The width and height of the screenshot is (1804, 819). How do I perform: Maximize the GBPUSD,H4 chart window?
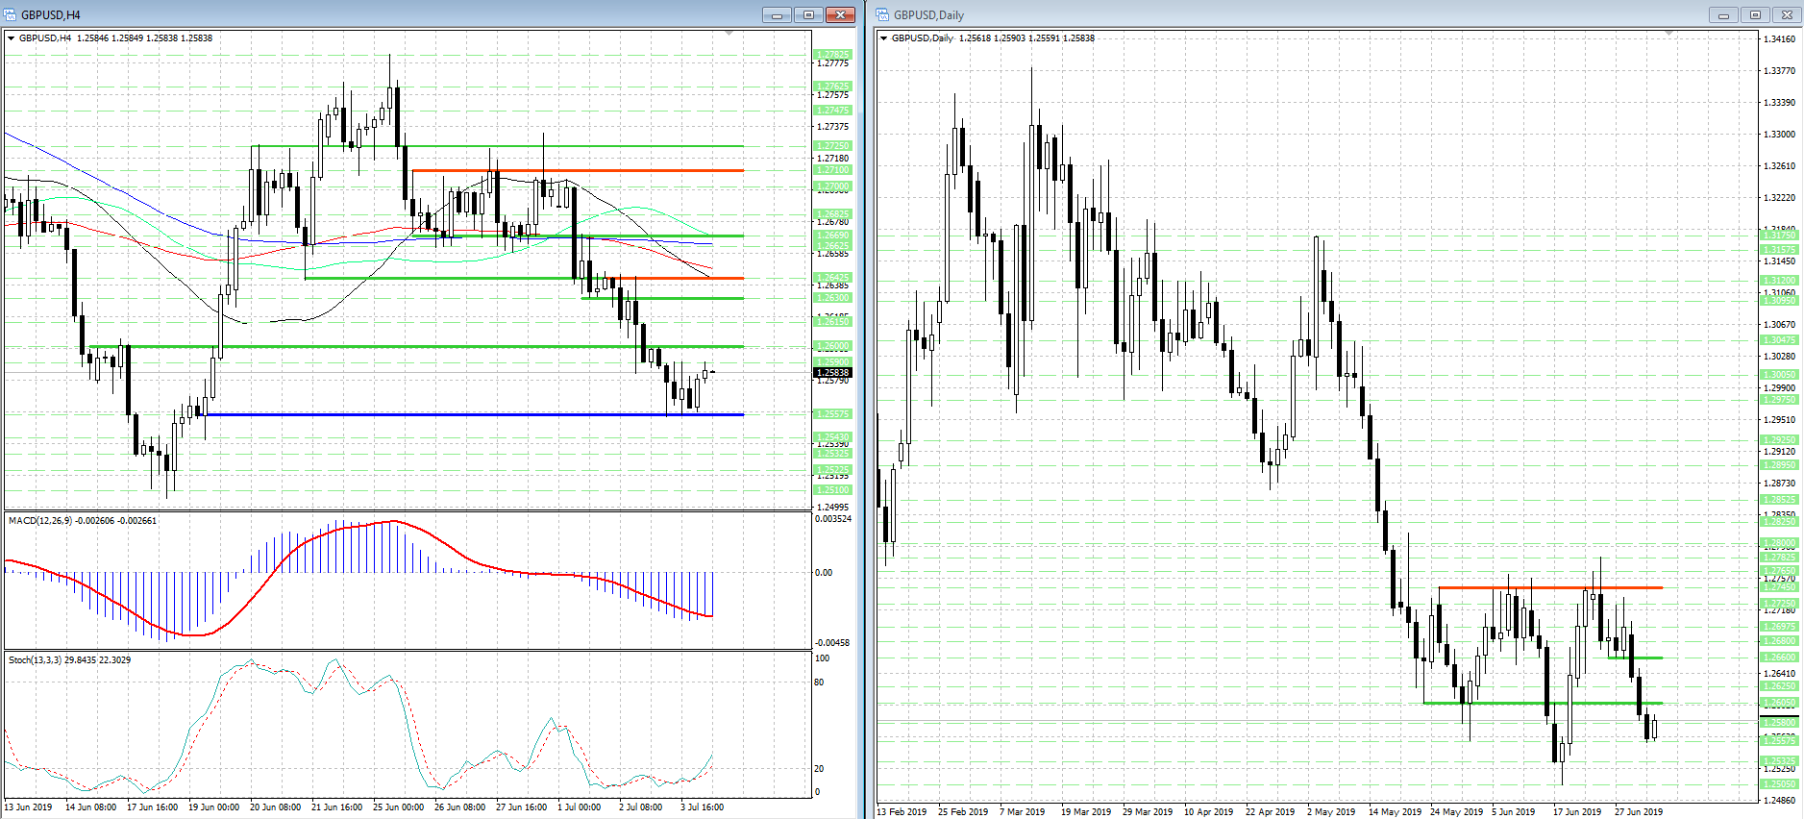(x=808, y=14)
